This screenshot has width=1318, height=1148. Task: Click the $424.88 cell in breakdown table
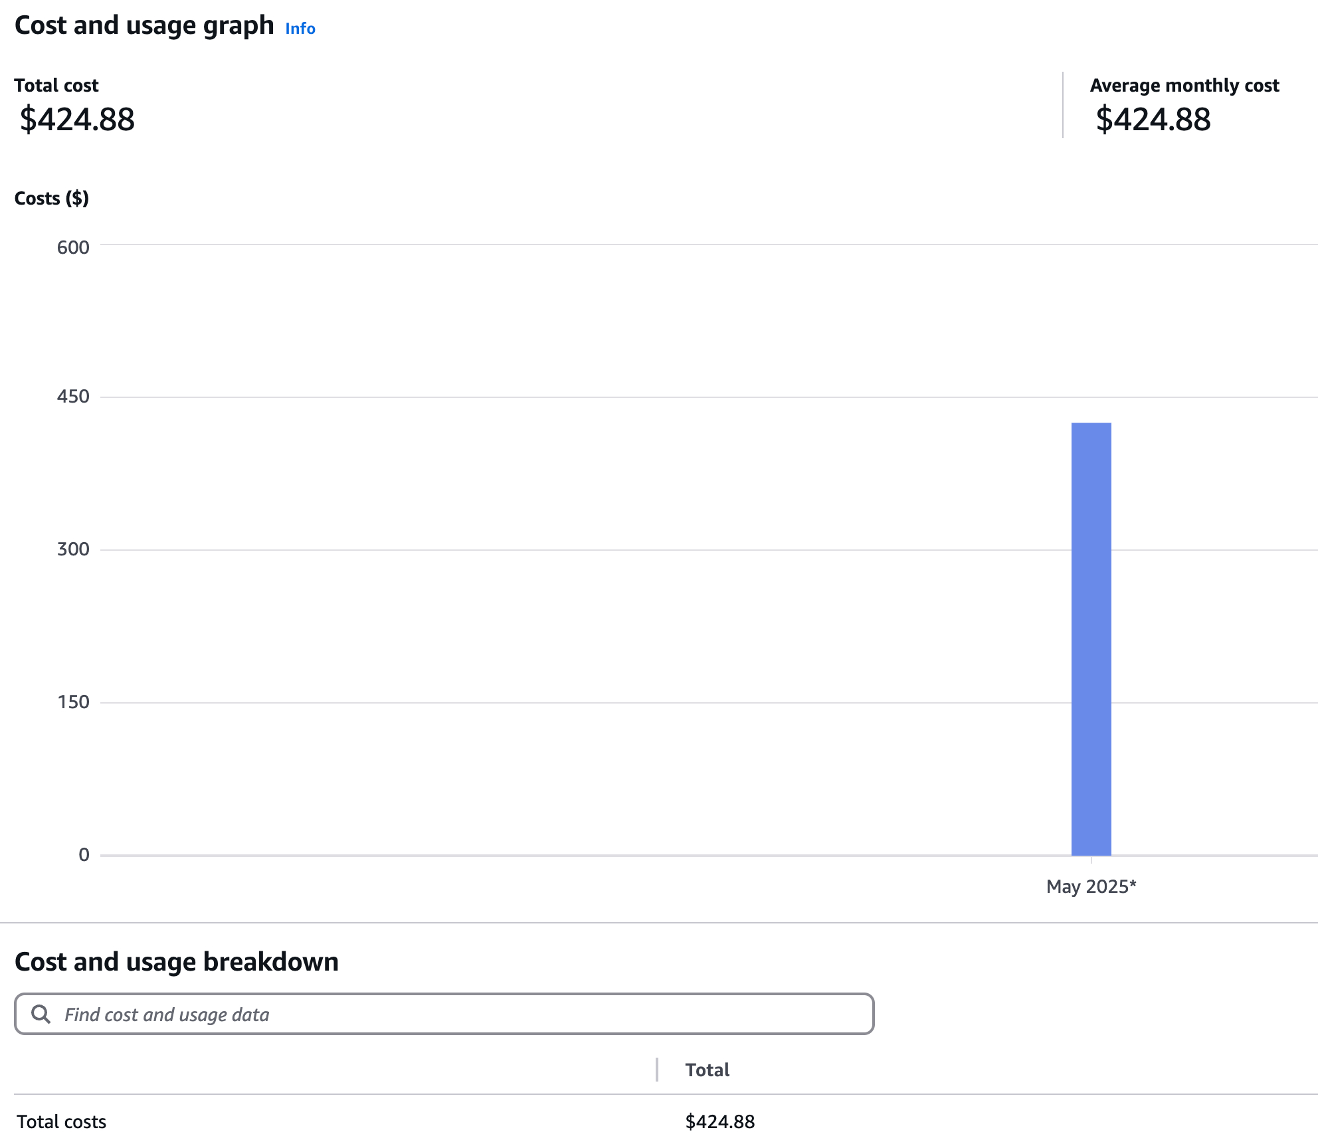tap(719, 1121)
